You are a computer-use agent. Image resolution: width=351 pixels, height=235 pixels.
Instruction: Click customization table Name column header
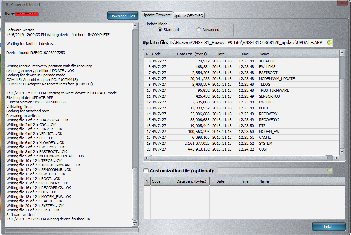301,181
